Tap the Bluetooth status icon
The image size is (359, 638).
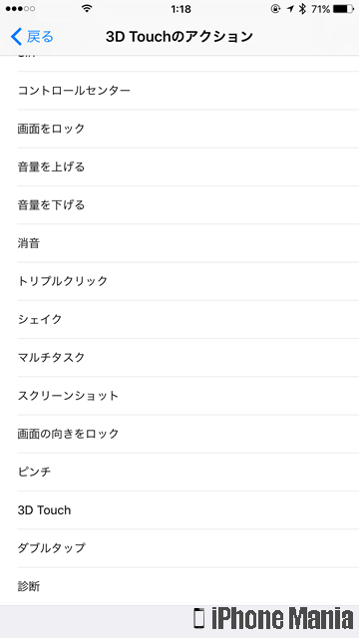click(302, 9)
